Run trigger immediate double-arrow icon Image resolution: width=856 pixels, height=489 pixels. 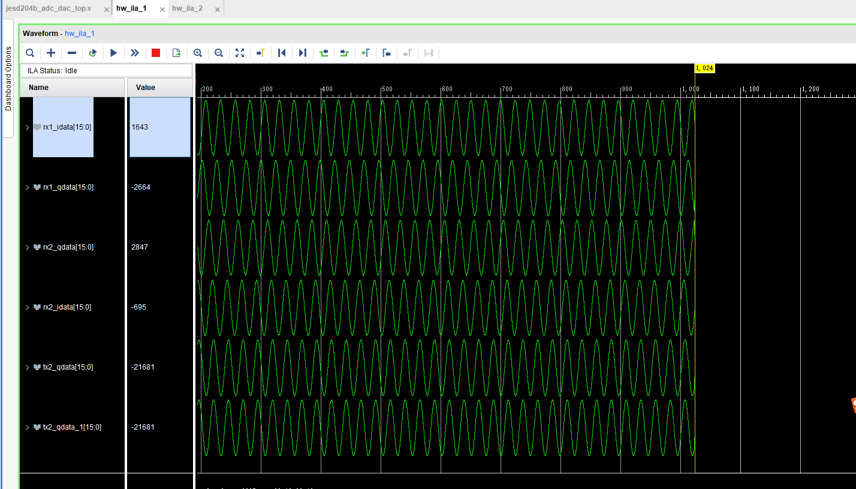pyautogui.click(x=135, y=53)
